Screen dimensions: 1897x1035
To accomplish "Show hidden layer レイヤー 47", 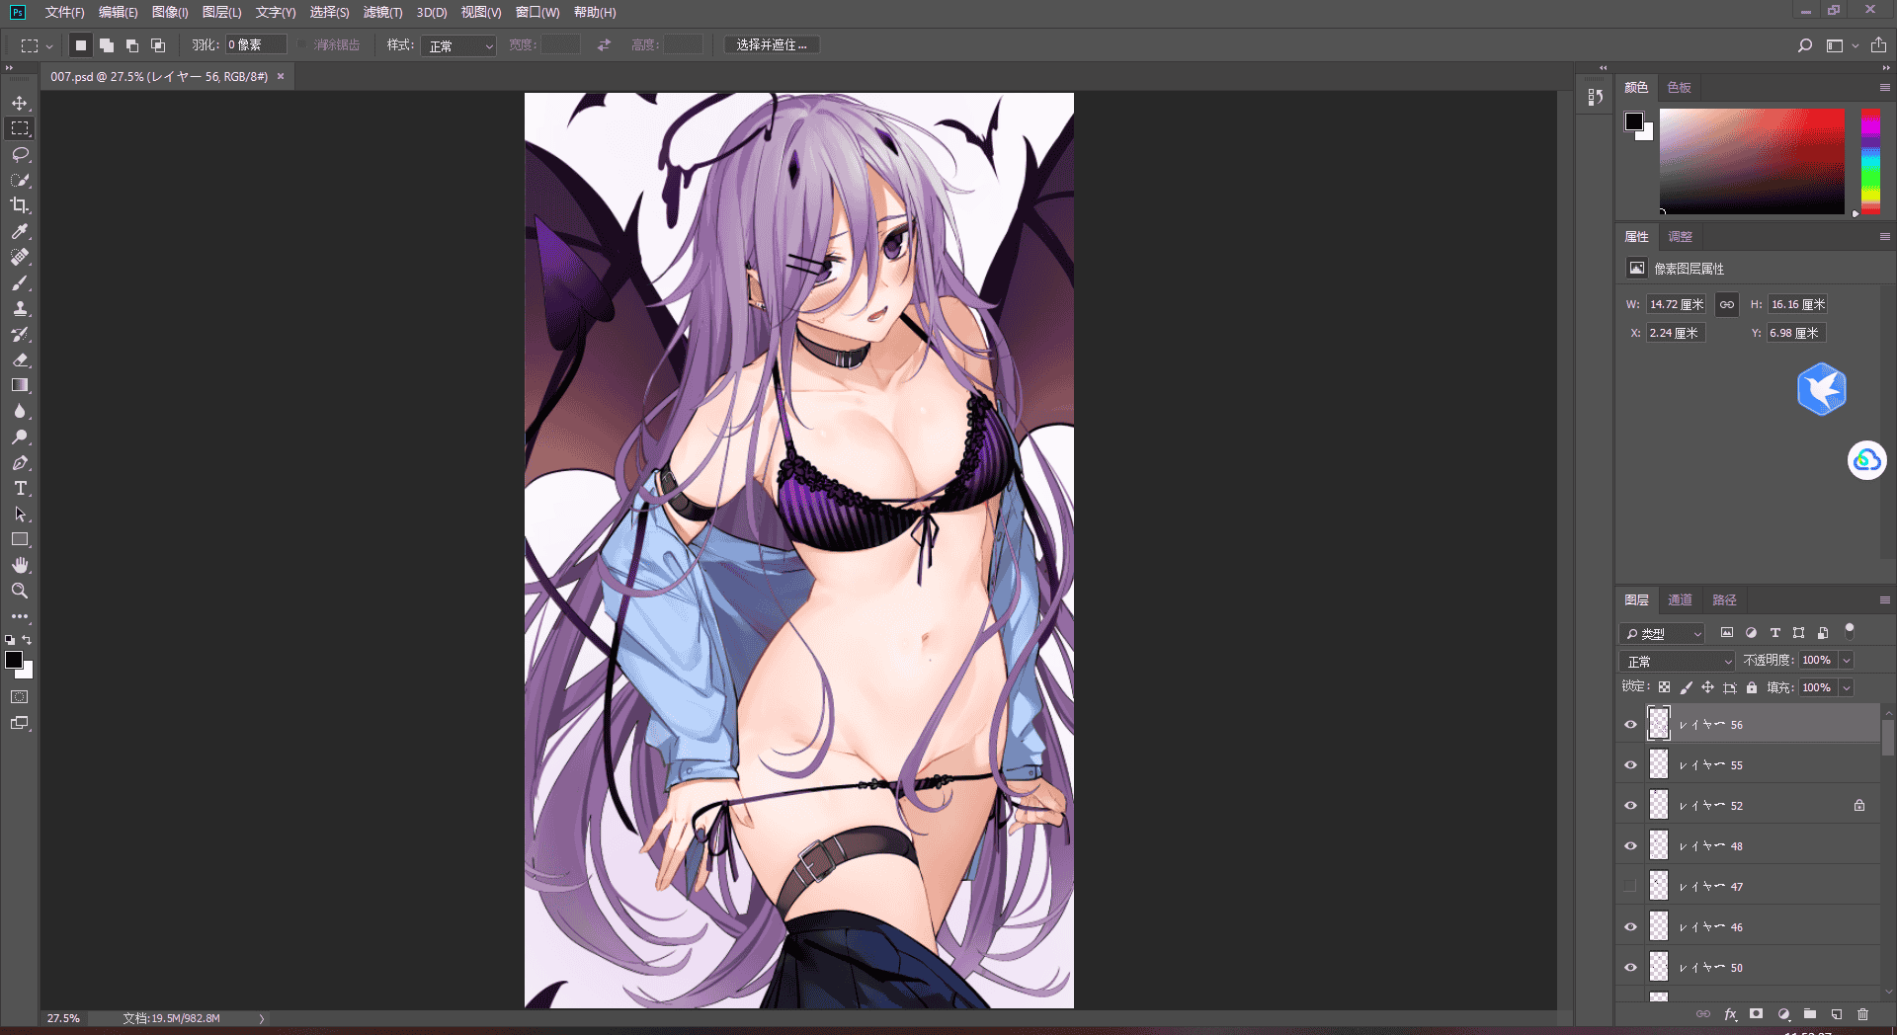I will coord(1630,886).
